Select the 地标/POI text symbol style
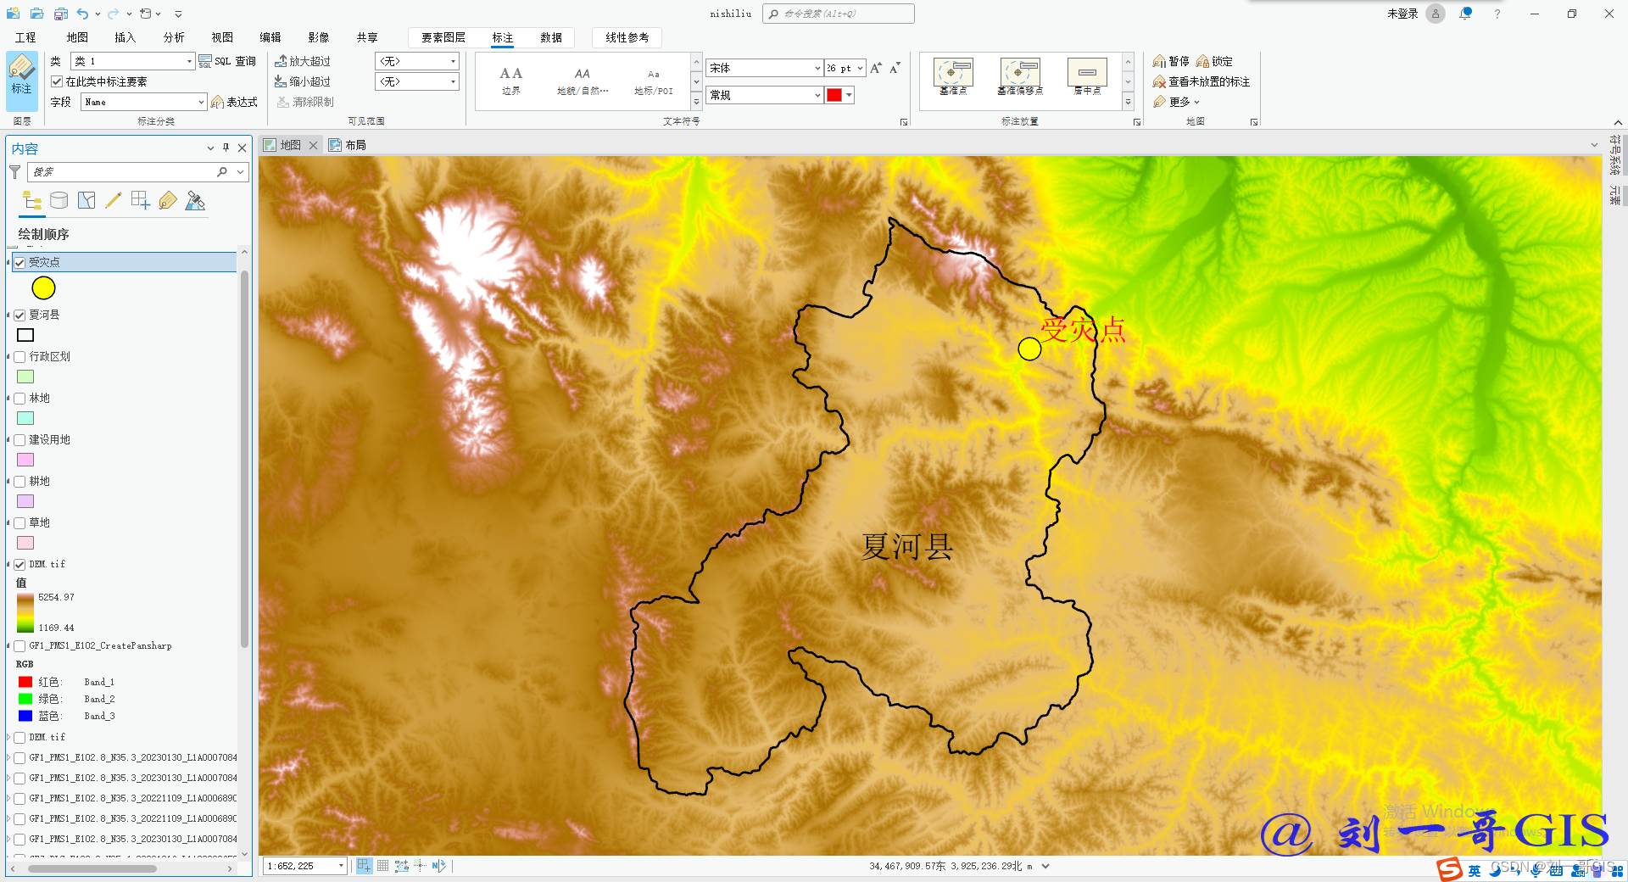1628x882 pixels. (653, 81)
